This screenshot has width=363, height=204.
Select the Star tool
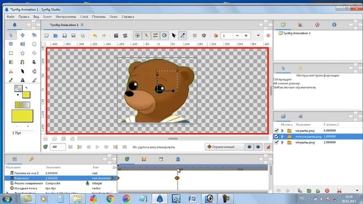[23, 53]
